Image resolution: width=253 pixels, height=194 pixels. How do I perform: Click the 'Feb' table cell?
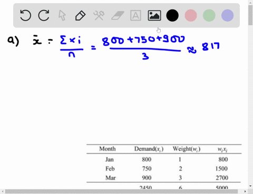110,169
